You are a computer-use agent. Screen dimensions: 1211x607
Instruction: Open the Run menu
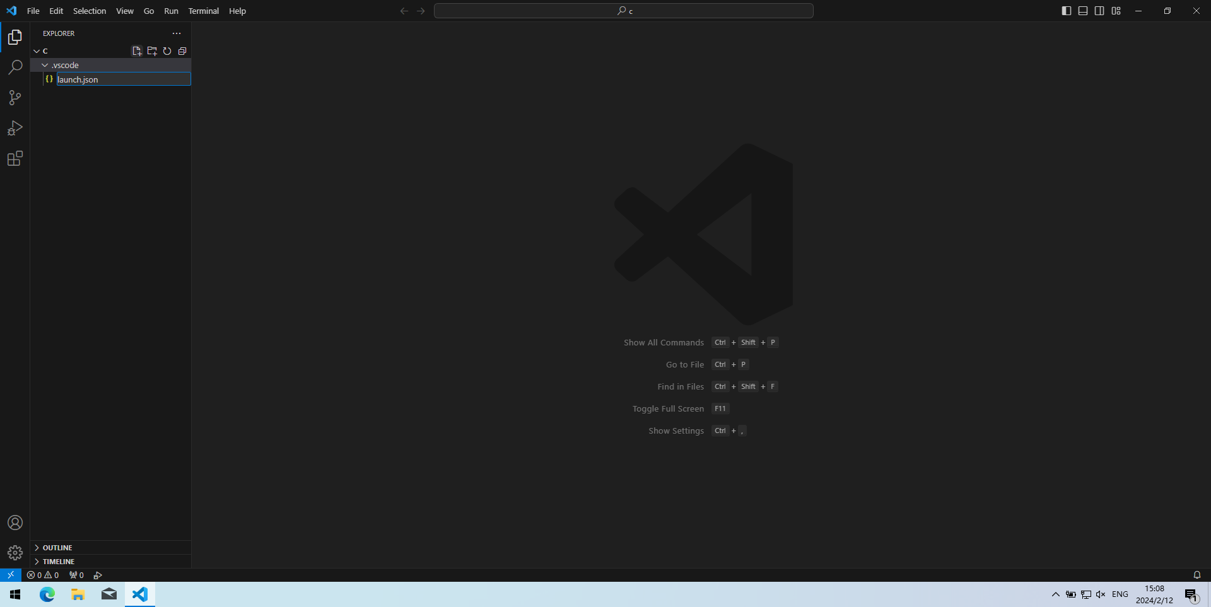(171, 11)
